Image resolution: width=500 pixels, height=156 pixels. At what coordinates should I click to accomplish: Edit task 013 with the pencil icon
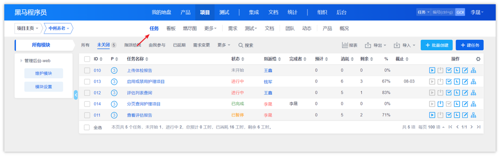point(465,82)
